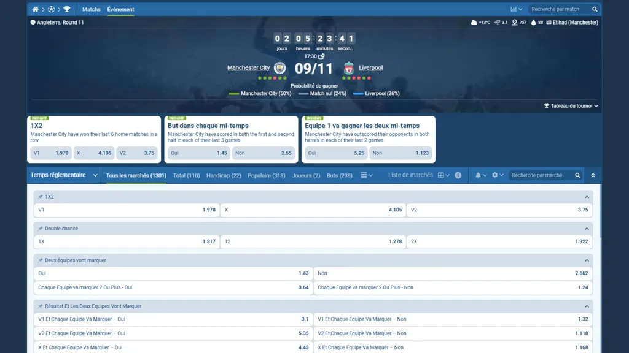Screen dimensions: 629x353
Task: Switch to the Matchs tab
Action: click(92, 9)
